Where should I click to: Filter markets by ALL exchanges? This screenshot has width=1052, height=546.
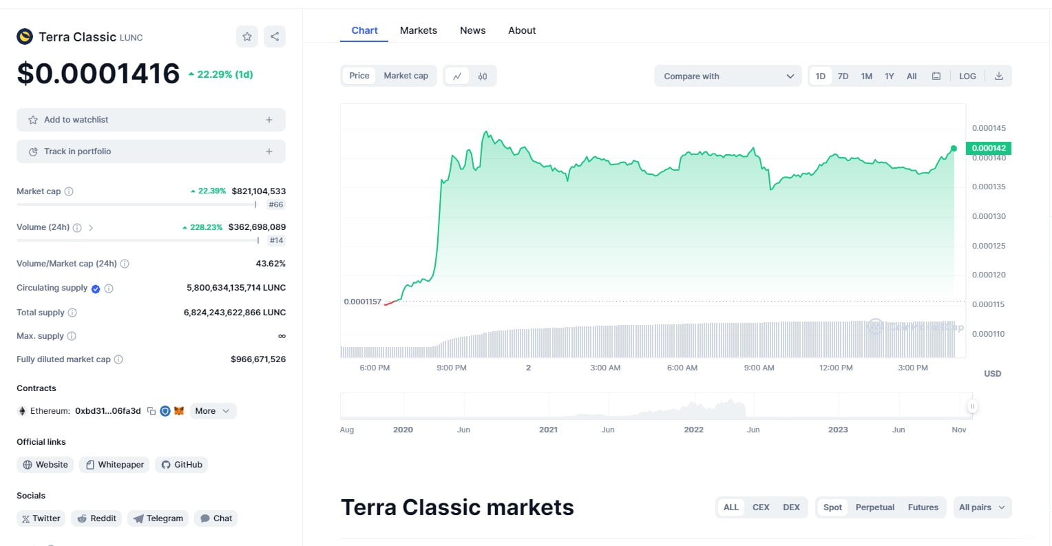[x=731, y=507]
